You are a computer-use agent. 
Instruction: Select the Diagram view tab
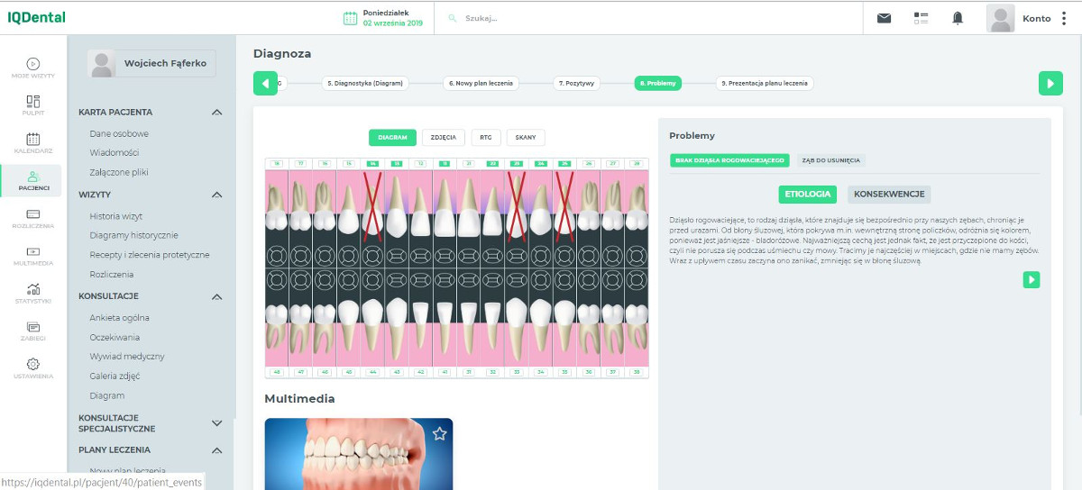point(392,138)
